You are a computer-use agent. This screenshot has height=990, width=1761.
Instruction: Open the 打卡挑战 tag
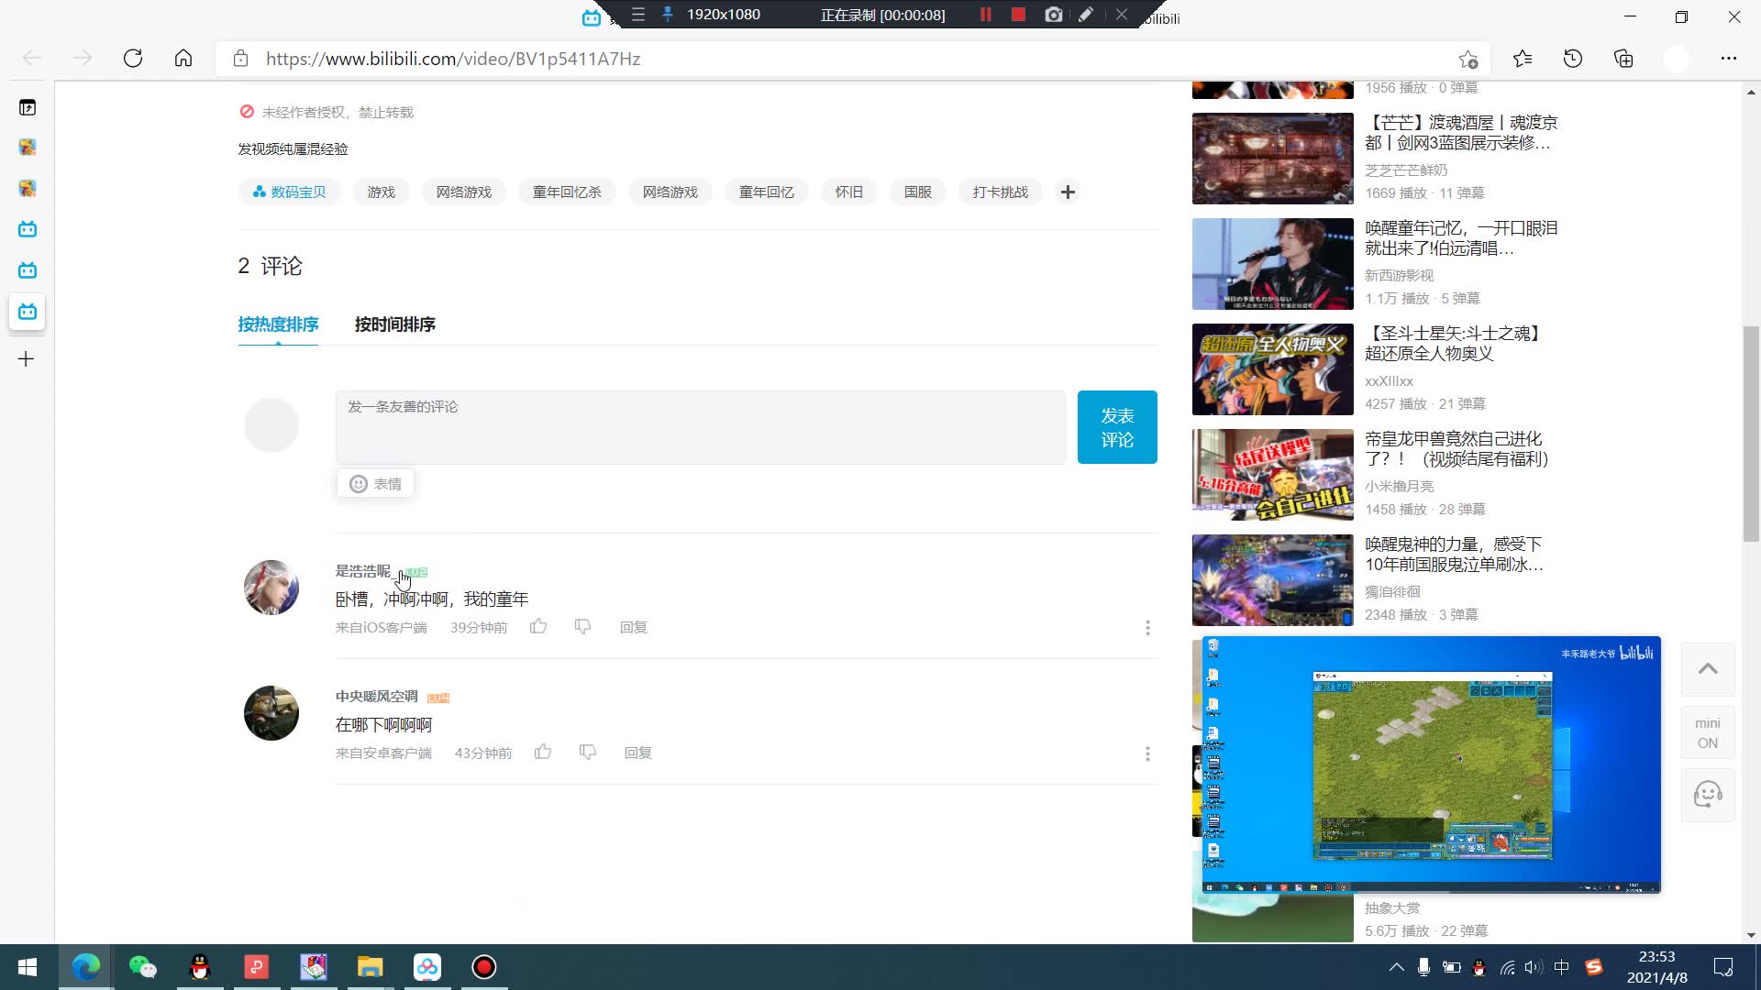pyautogui.click(x=1001, y=192)
